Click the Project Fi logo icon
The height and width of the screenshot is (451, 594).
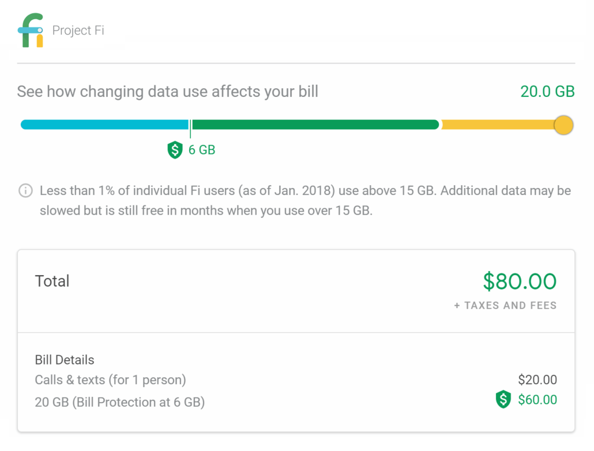[x=30, y=30]
